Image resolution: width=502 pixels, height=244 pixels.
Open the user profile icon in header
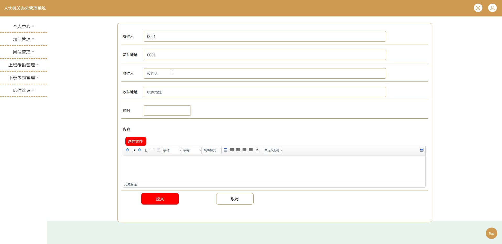tap(492, 8)
